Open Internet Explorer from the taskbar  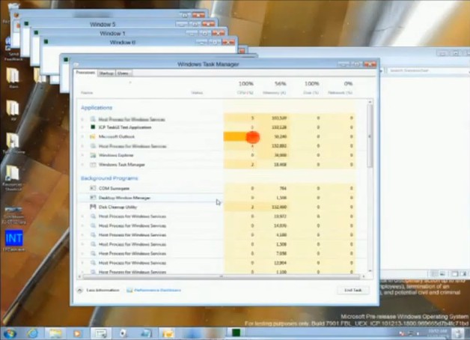[x=33, y=333]
